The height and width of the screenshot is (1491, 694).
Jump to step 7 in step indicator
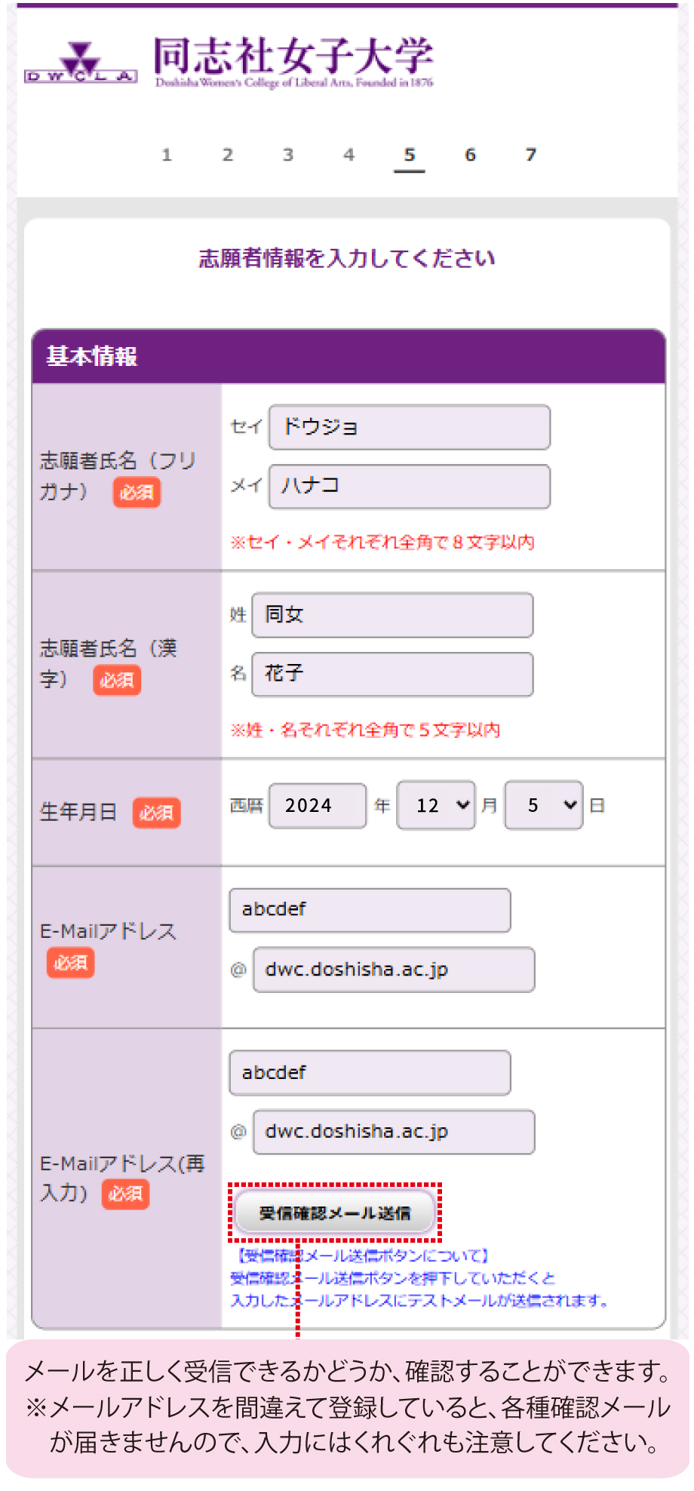coord(531,155)
